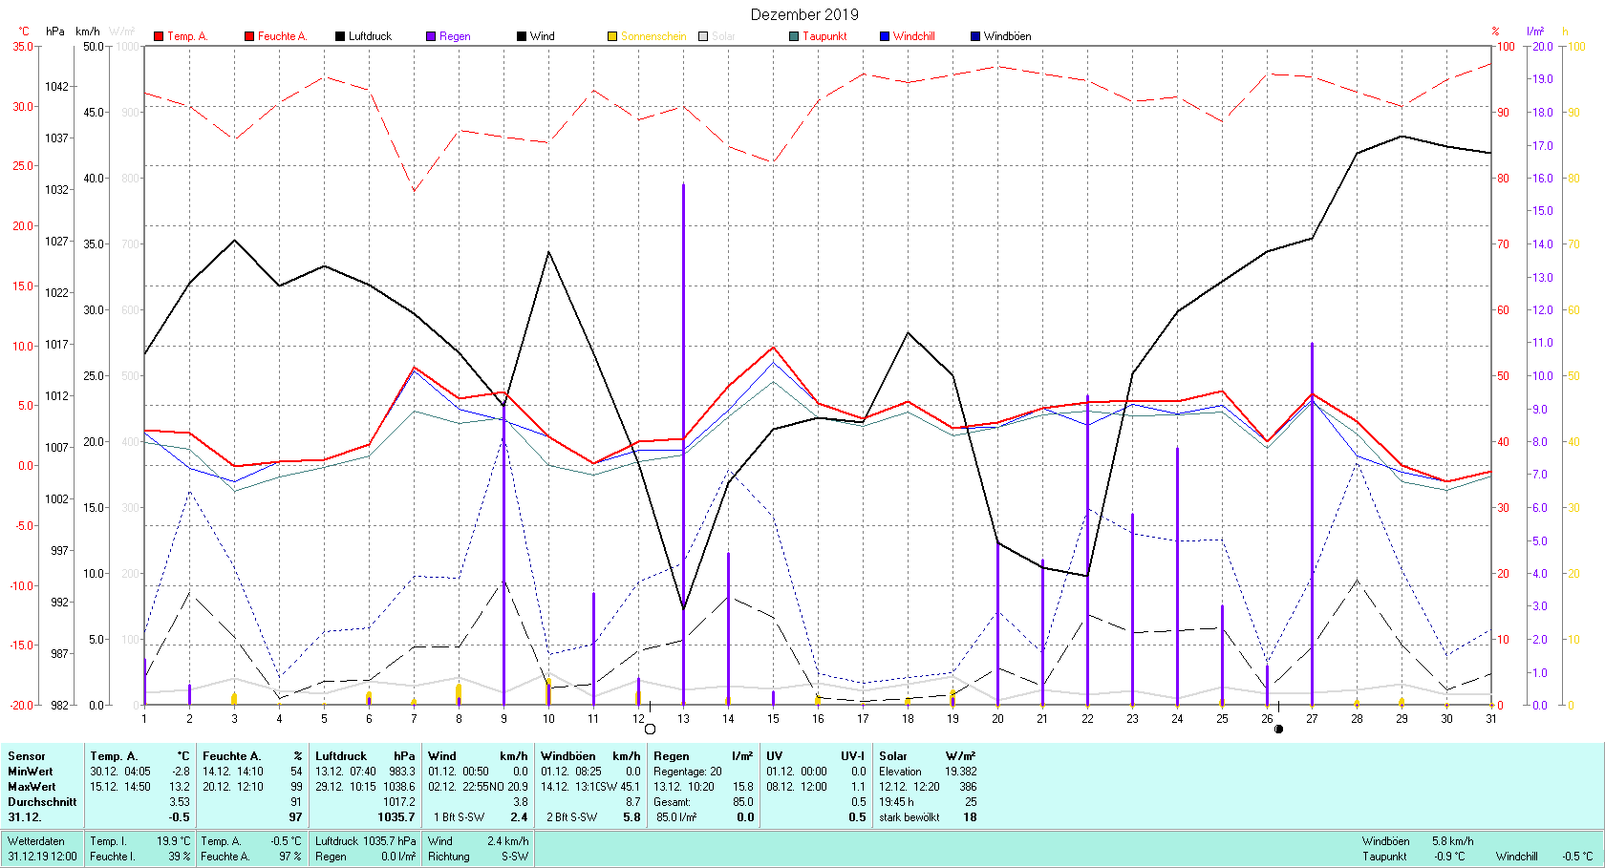Click the indoor humidity value '39 %'
Image resolution: width=1605 pixels, height=868 pixels.
(x=180, y=857)
